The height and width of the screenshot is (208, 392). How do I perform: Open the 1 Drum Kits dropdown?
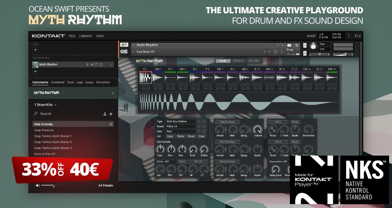(45, 105)
